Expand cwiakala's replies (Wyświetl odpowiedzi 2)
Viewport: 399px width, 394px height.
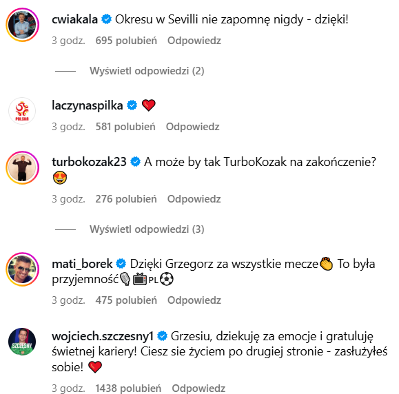147,71
